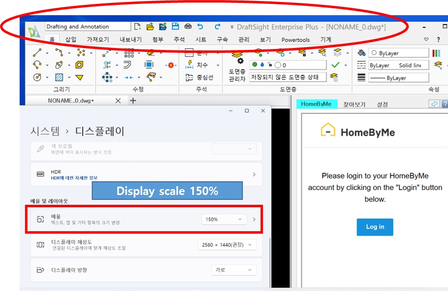448x291 pixels.
Task: Click the Print icon in quick access
Action: pyautogui.click(x=188, y=26)
